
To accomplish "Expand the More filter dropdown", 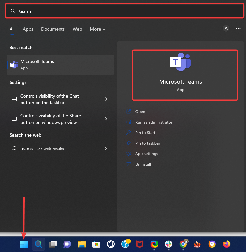I will coord(97,29).
